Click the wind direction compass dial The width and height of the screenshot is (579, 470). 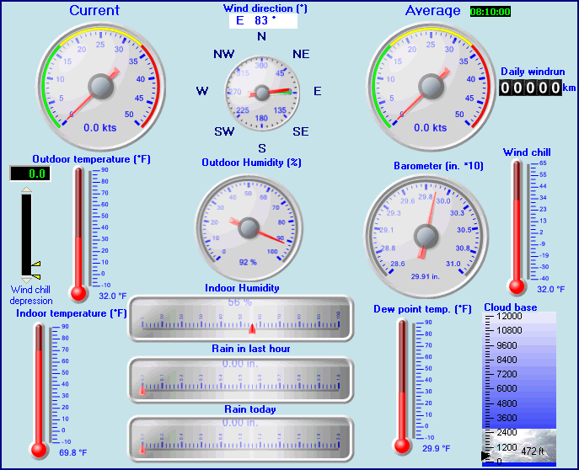(262, 93)
